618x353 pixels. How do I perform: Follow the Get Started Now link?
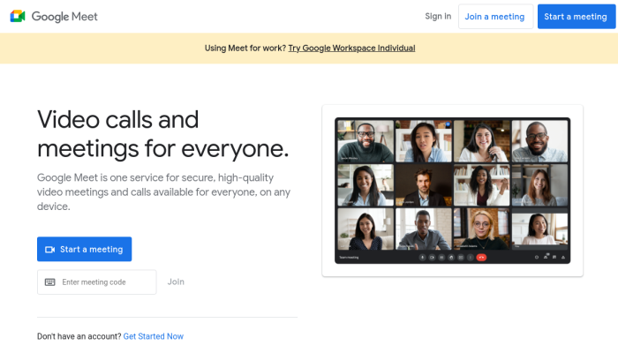154,336
